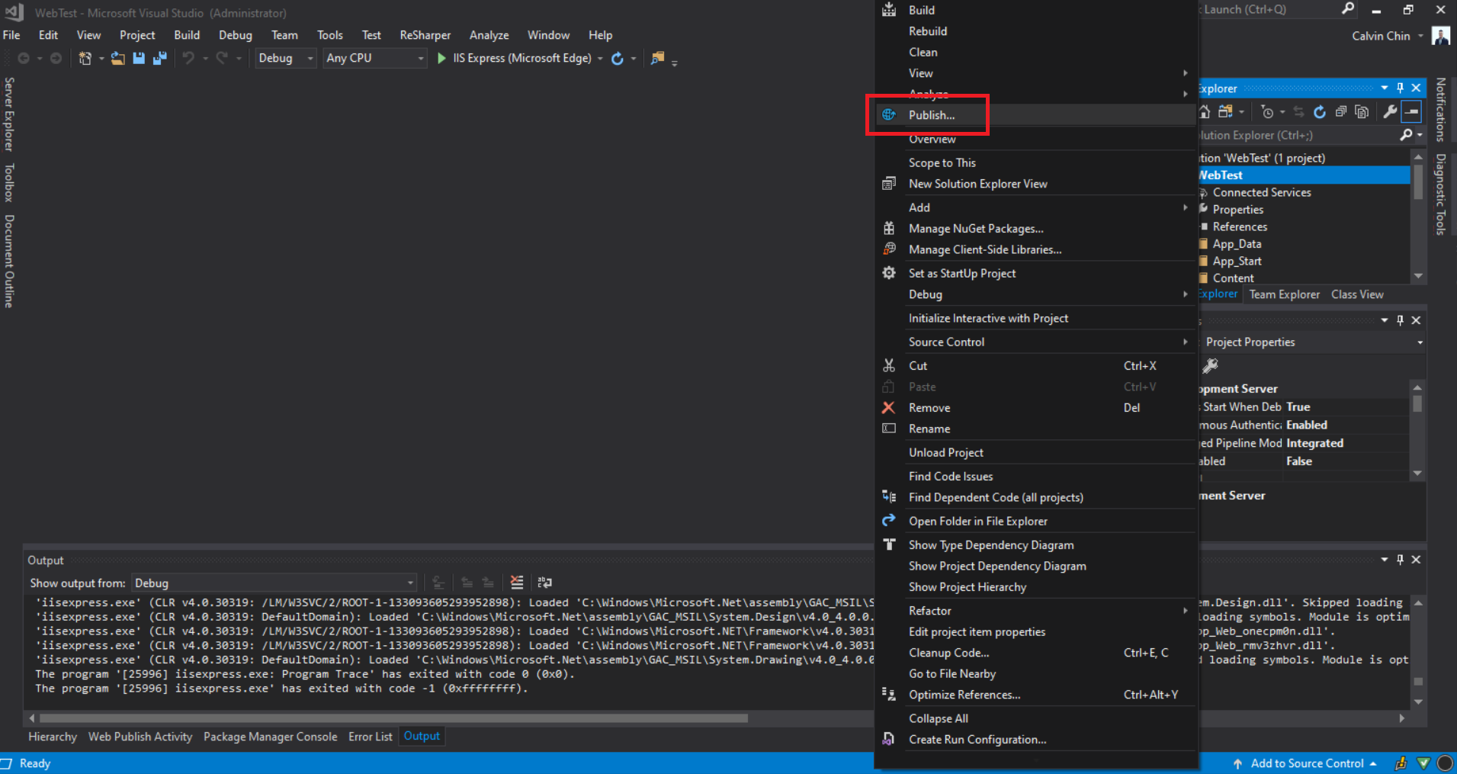The image size is (1457, 774).
Task: Click the Show All Files icon
Action: click(1362, 112)
